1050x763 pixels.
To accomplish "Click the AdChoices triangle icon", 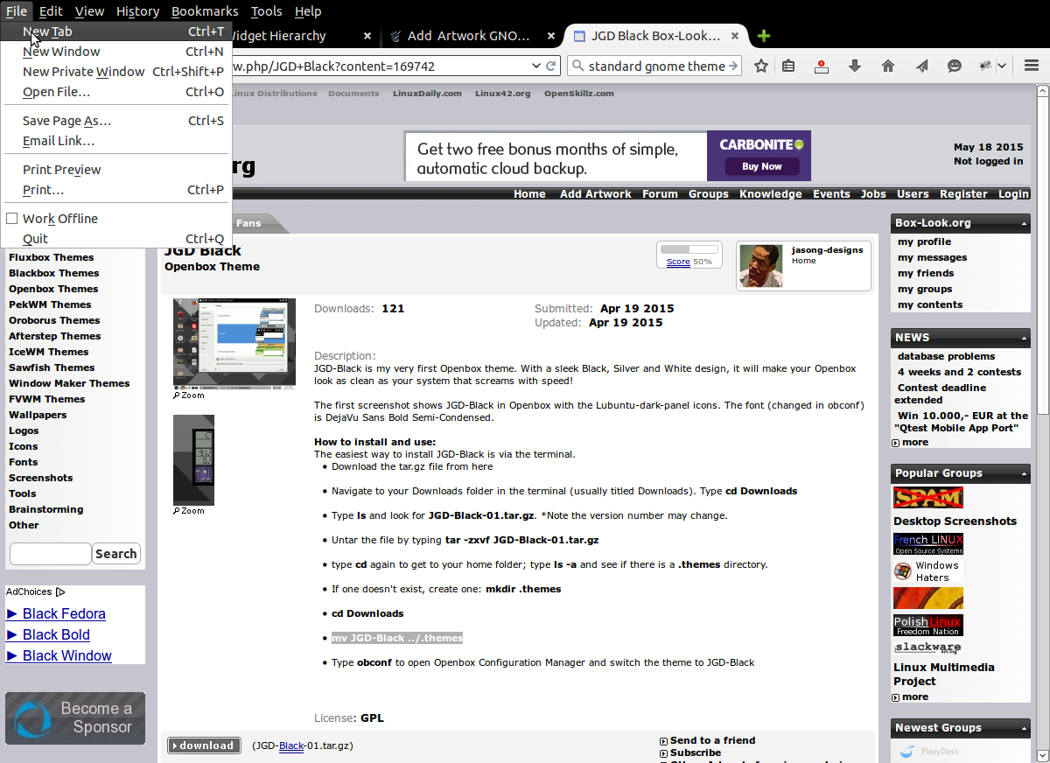I will pos(60,592).
